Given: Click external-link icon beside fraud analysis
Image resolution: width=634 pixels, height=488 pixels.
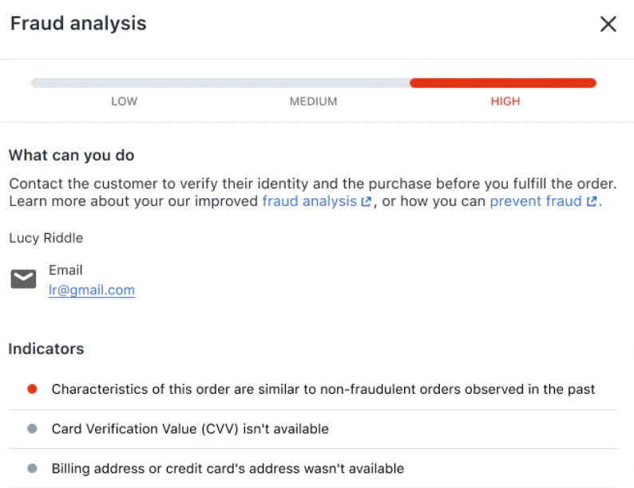Looking at the screenshot, I should (x=367, y=202).
